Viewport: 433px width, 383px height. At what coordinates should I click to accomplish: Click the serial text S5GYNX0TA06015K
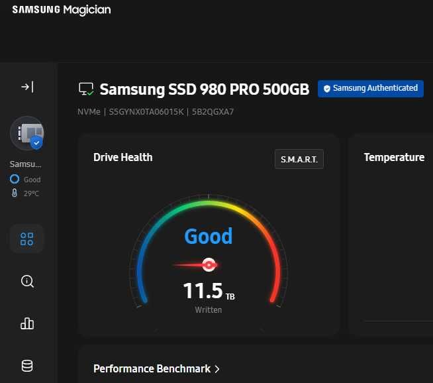pos(146,111)
